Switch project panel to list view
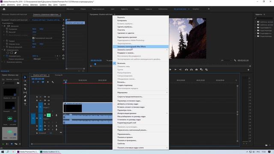274x154 pixels. tap(7, 144)
